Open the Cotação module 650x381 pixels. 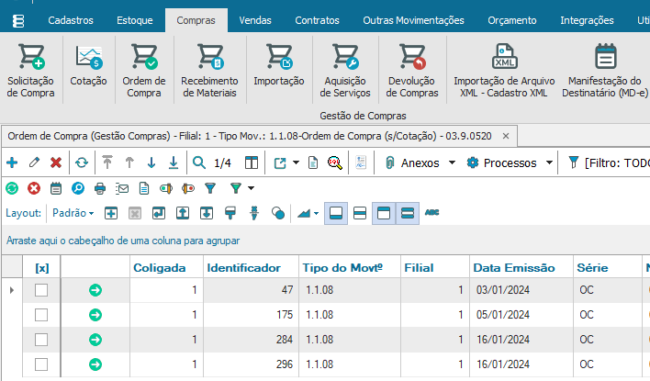tap(88, 58)
